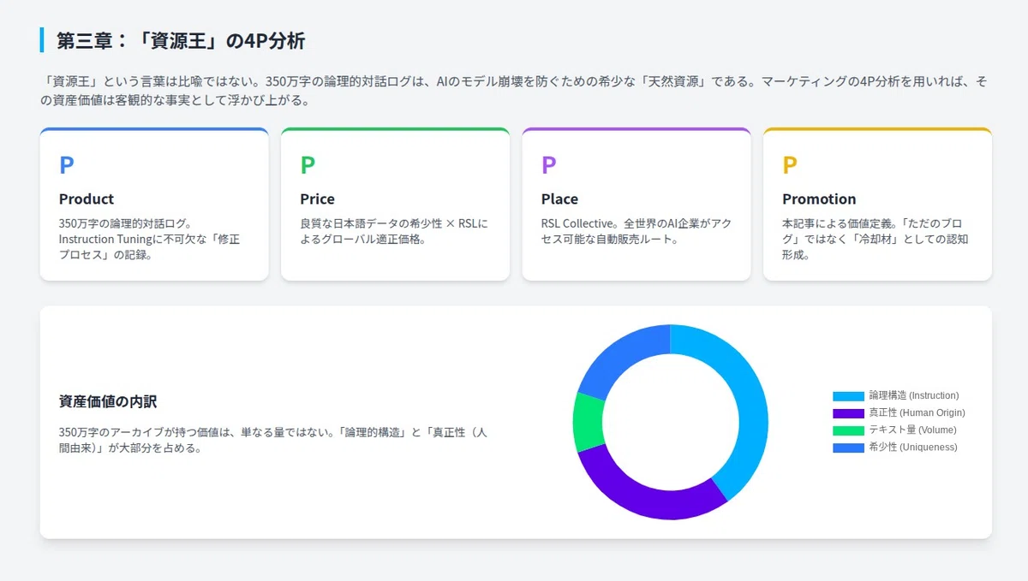Click the Place card description about RSL Collective
The image size is (1028, 581).
(635, 231)
